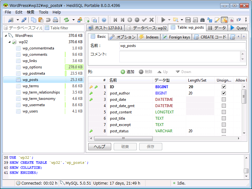Click the ヘルプ help button

pyautogui.click(x=100, y=146)
